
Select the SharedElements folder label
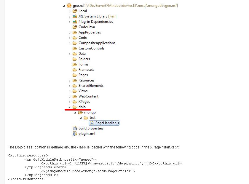click(x=91, y=86)
